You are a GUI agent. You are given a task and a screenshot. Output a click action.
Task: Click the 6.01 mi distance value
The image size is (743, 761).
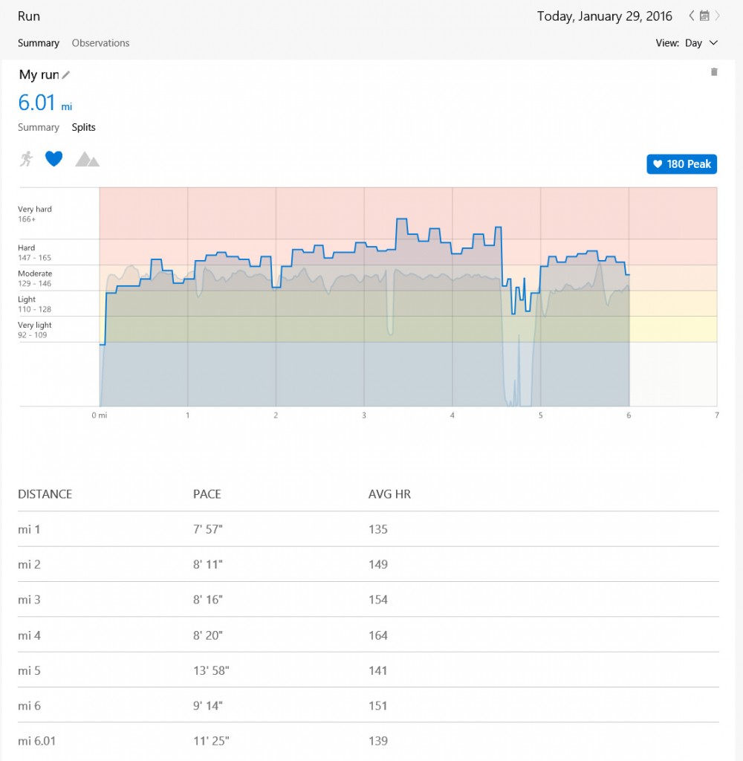(45, 103)
